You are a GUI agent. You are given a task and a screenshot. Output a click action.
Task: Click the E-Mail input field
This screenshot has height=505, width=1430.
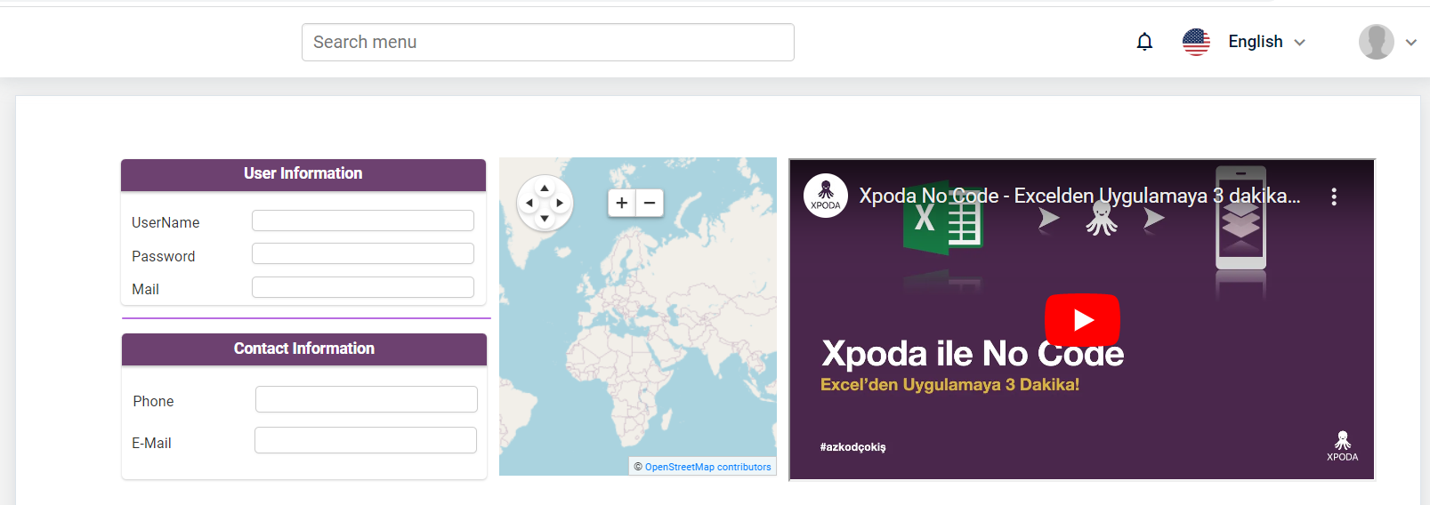(366, 440)
